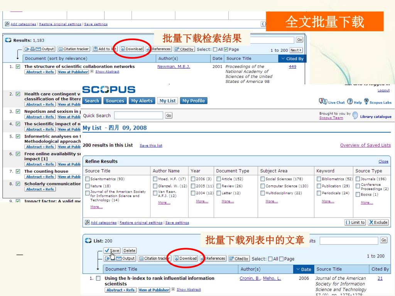Tick the Nature (18) checkbox
The height and width of the screenshot is (296, 395).
tap(88, 186)
